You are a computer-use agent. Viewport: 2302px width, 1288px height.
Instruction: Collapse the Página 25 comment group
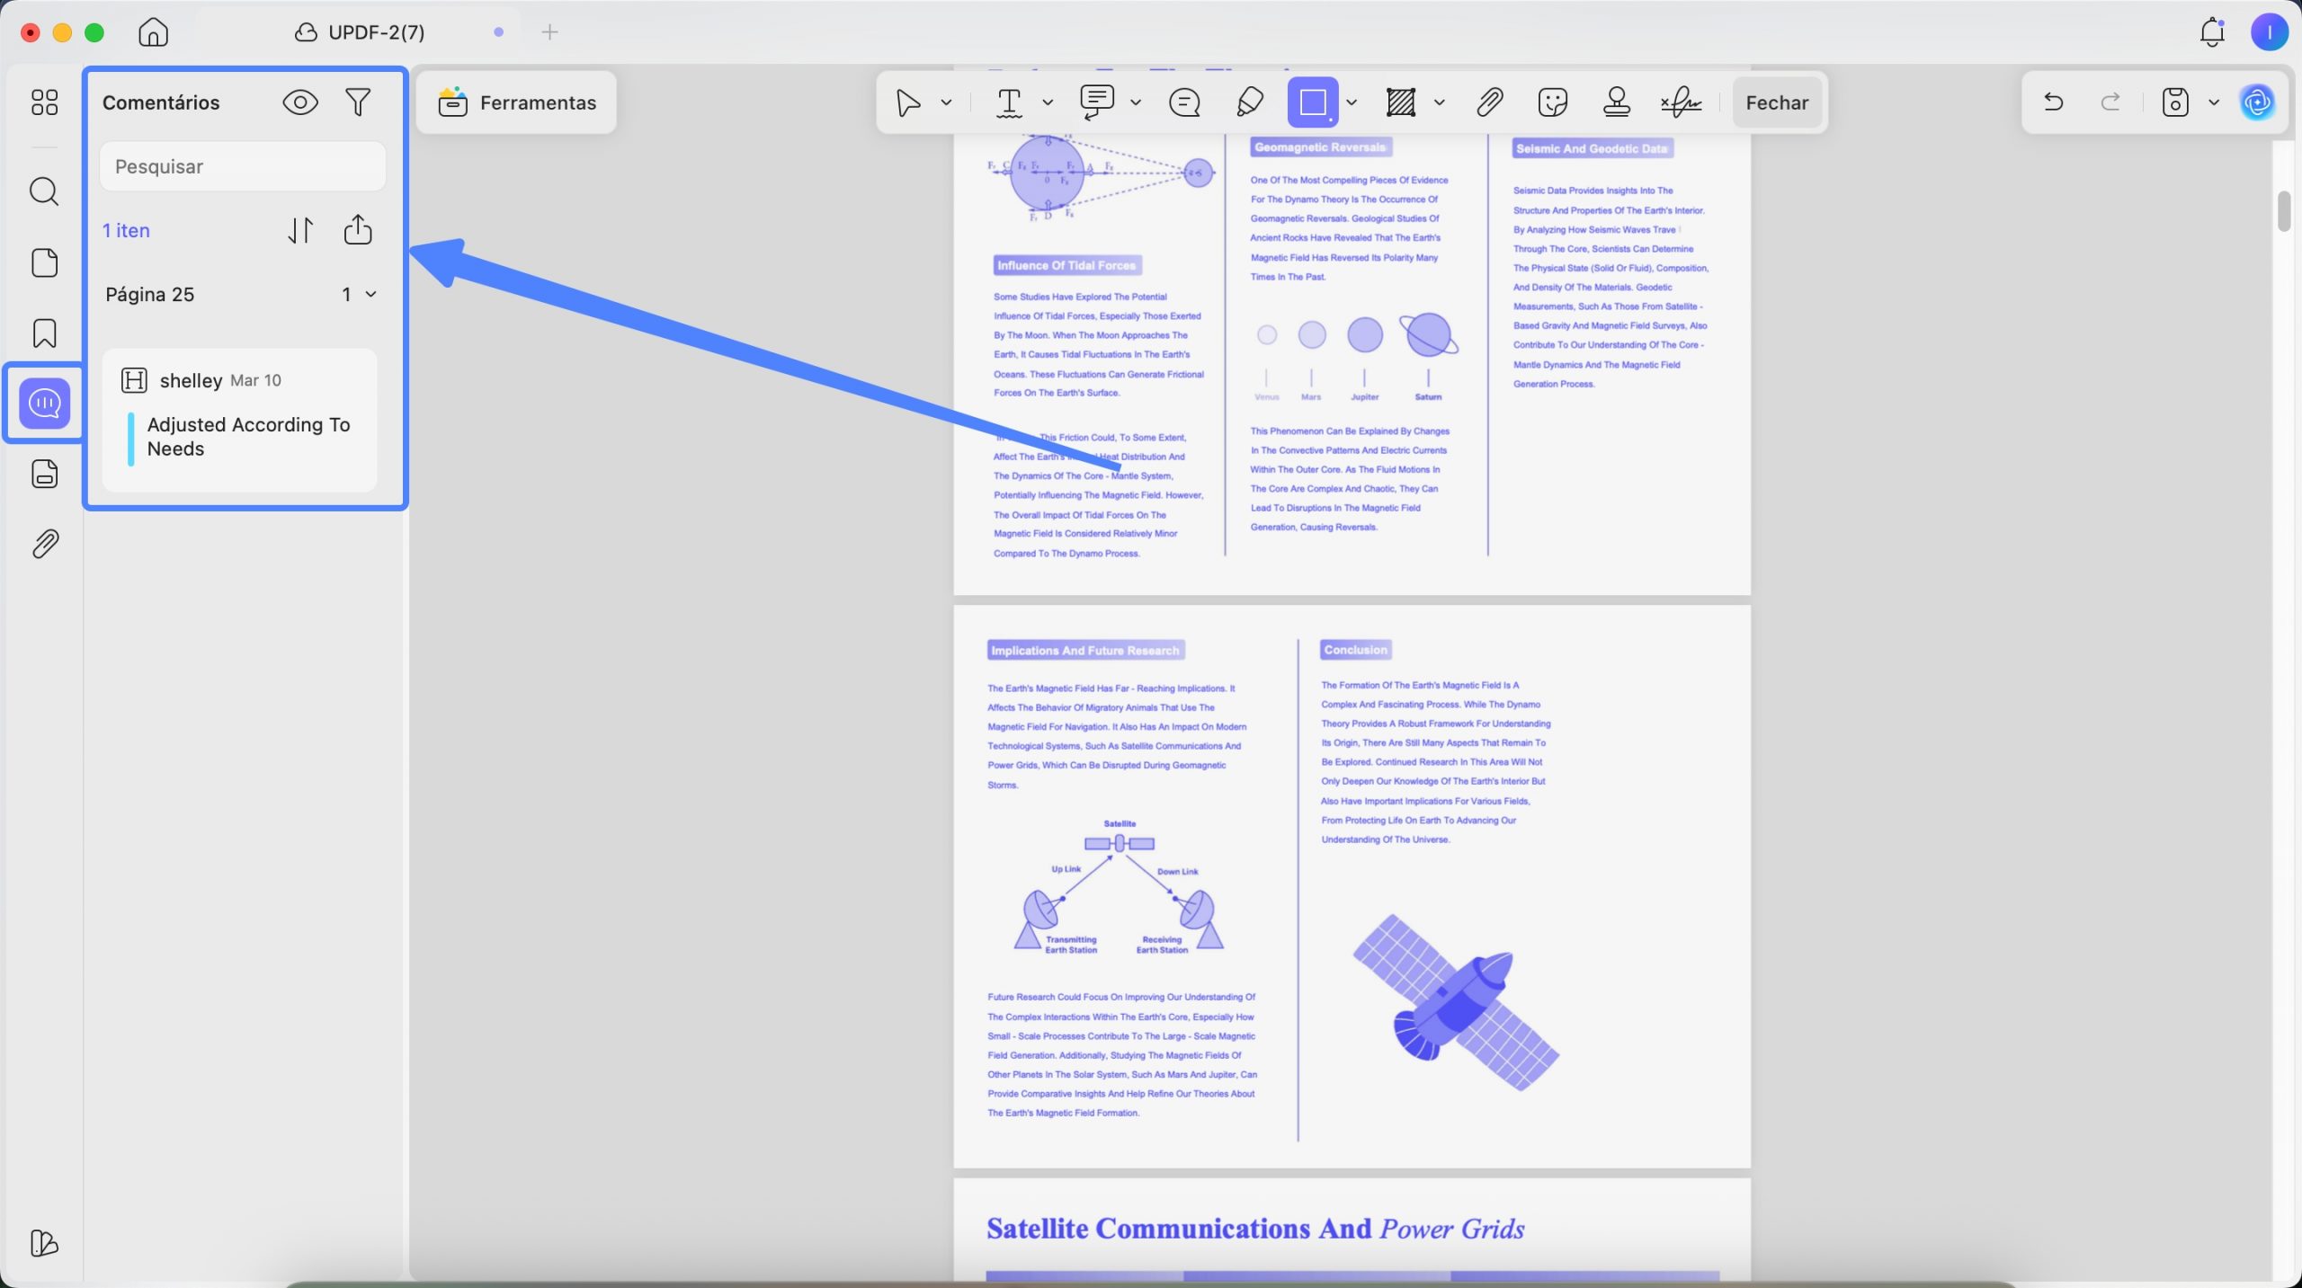(x=370, y=295)
